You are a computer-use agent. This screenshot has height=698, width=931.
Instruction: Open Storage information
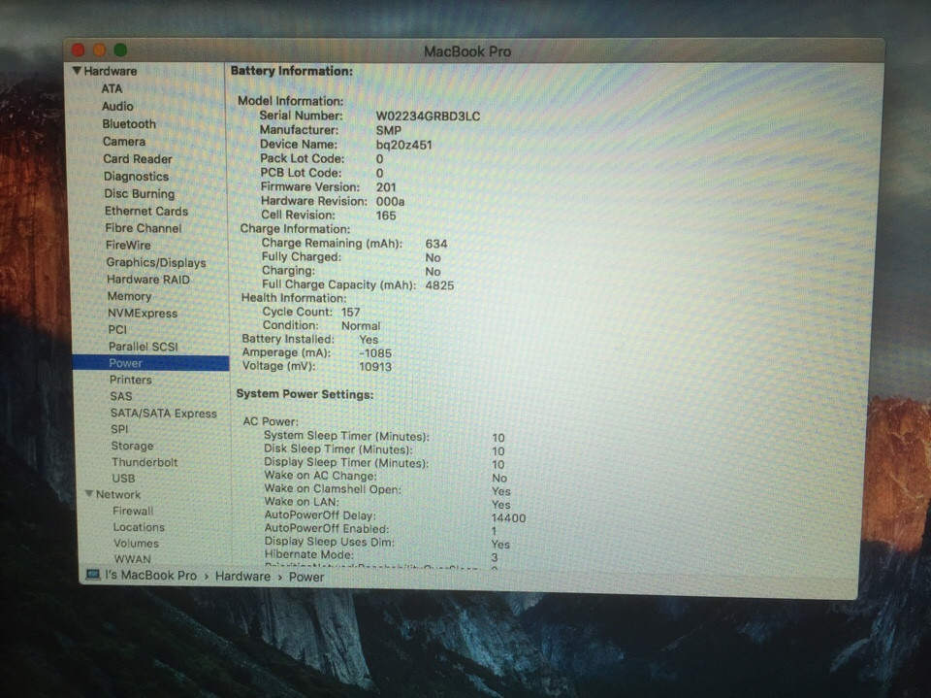click(133, 446)
